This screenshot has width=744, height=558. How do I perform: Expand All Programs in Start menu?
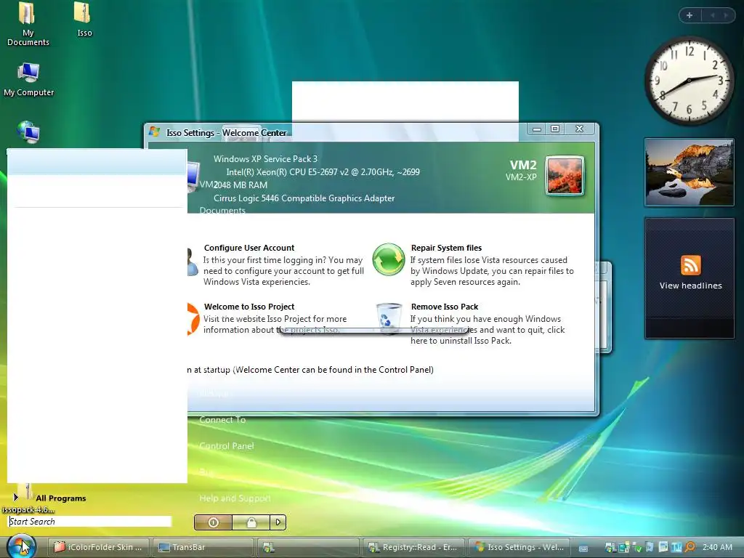(x=49, y=498)
